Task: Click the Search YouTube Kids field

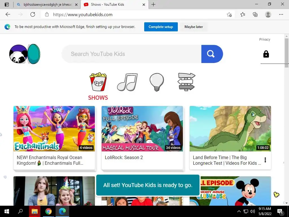Action: tap(132, 54)
